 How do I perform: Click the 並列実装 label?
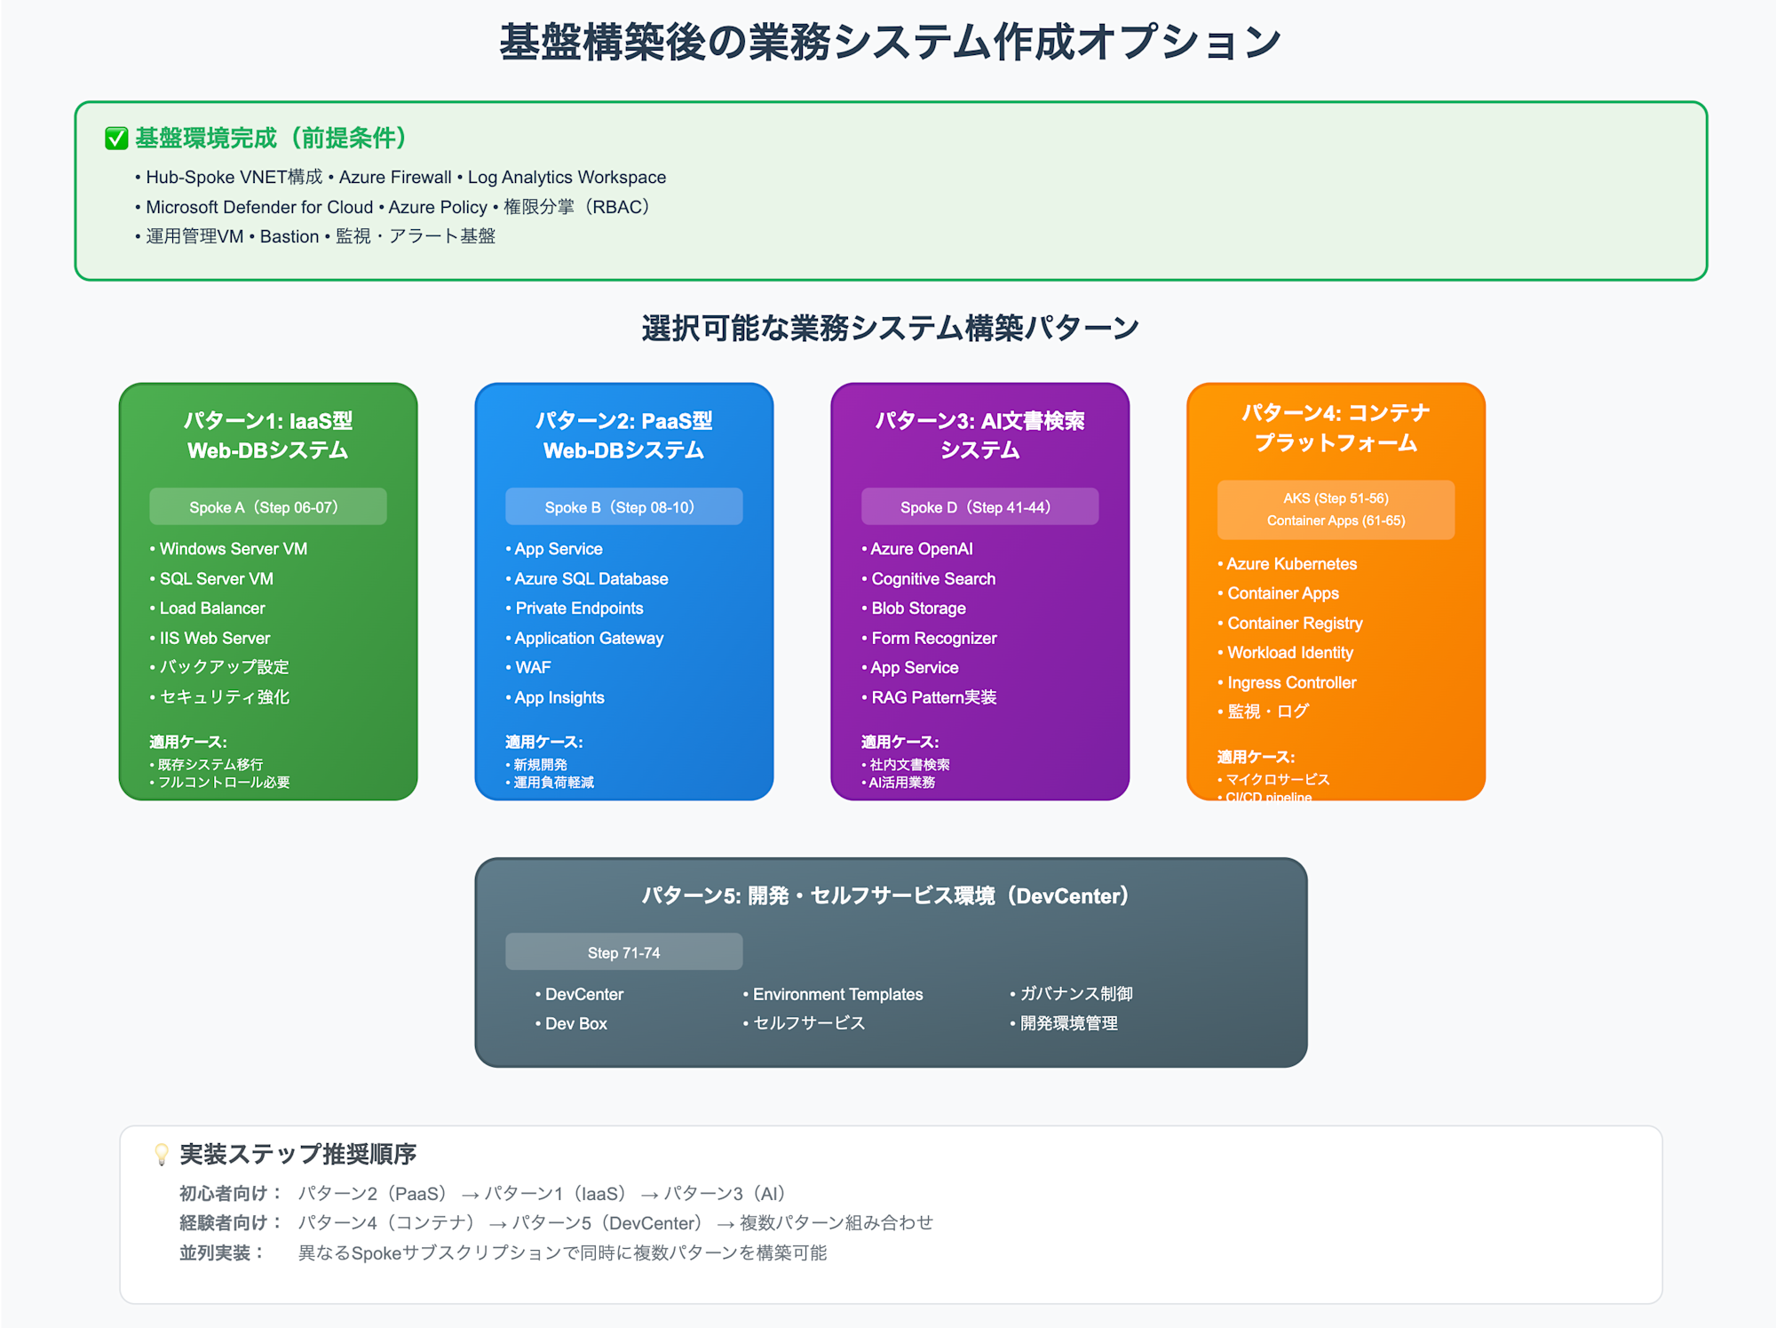point(221,1252)
